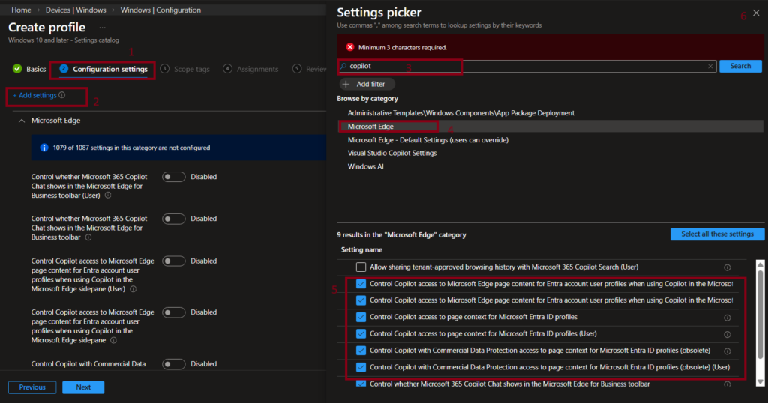Toggle Copilot access Edge sidepane switch
This screenshot has height=403, width=768.
pos(174,312)
